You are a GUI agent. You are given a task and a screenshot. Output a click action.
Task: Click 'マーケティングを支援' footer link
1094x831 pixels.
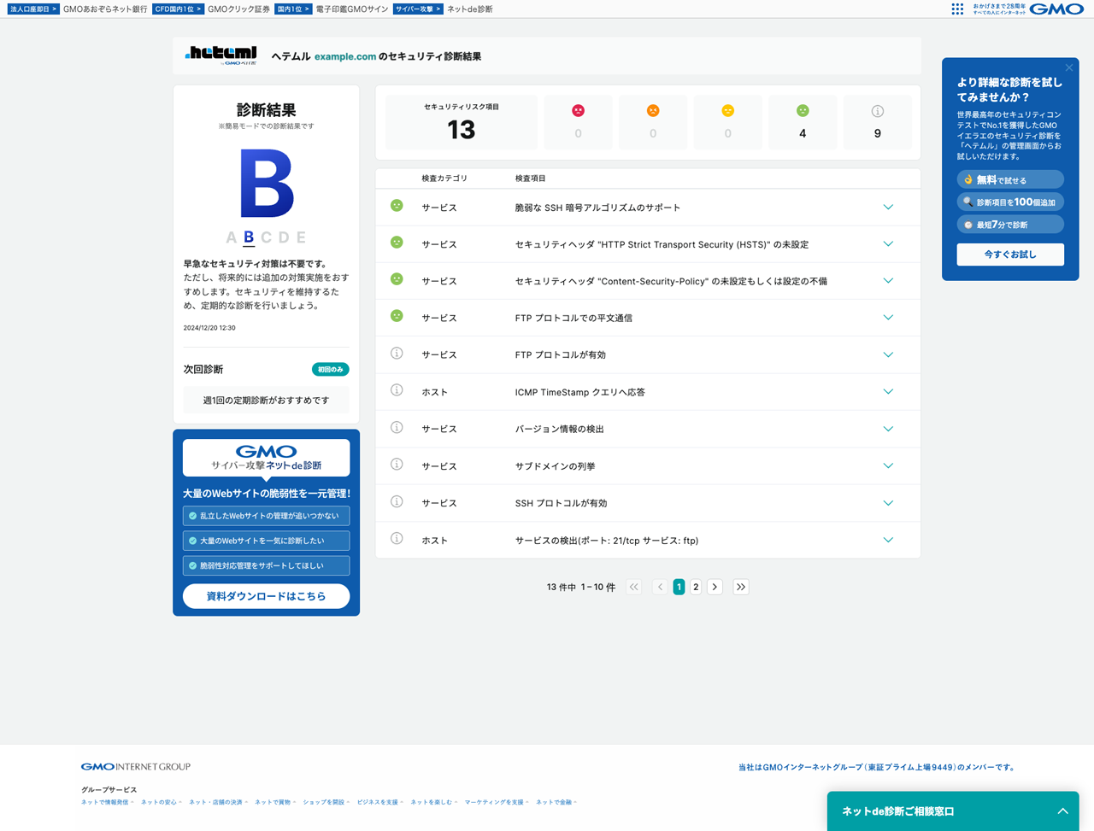495,802
